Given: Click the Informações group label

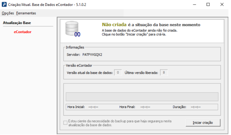Looking at the screenshot, I should 75,47.
